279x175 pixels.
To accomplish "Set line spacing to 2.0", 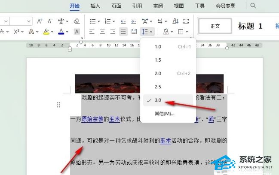I will (x=168, y=73).
